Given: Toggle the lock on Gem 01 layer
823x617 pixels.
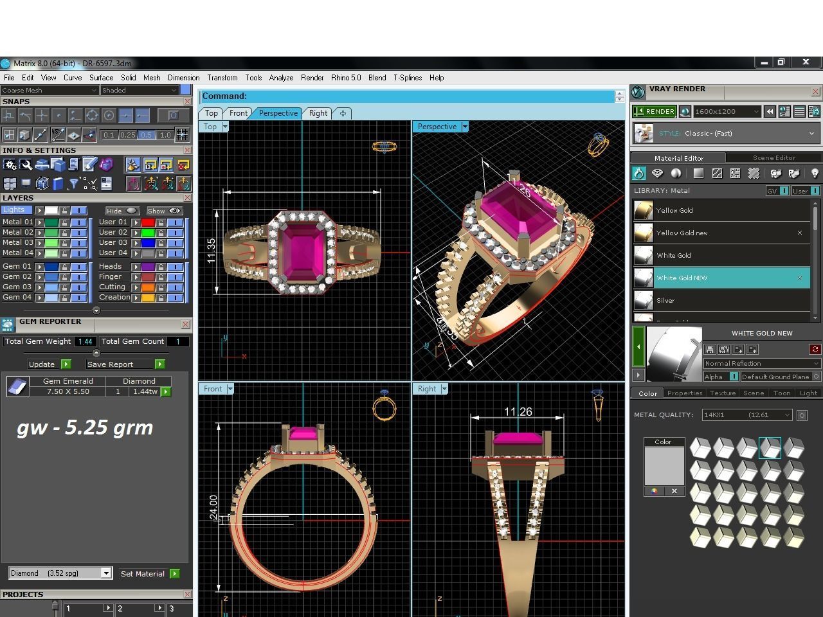Looking at the screenshot, I should tap(64, 266).
